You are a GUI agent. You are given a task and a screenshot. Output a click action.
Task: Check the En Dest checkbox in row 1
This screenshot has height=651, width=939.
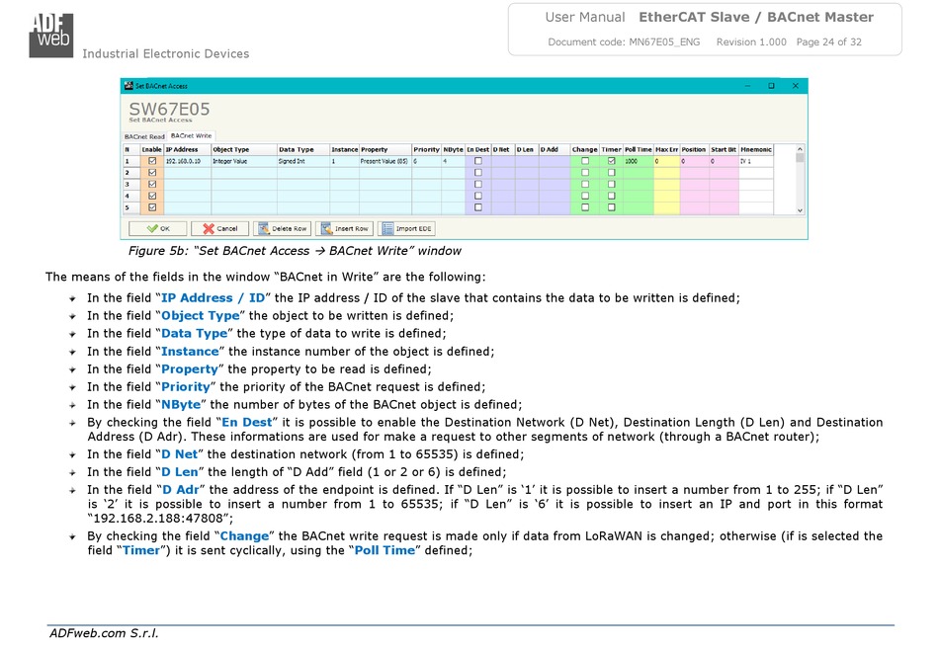pyautogui.click(x=477, y=161)
